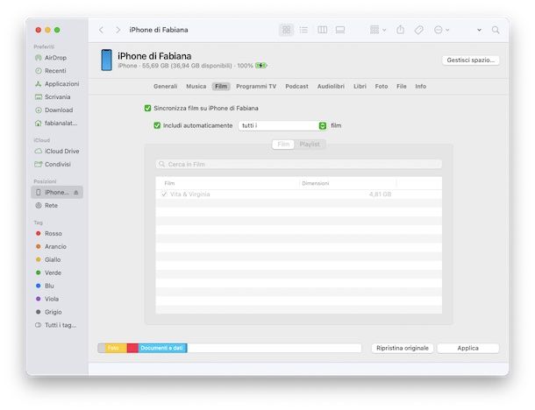Screen dimensions: 535x410
Task: Go back with the left chevron
Action: point(102,30)
